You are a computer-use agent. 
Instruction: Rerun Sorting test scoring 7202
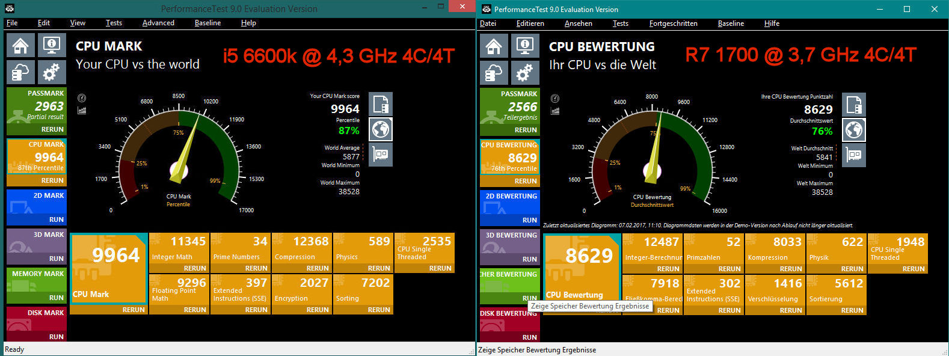[x=379, y=310]
